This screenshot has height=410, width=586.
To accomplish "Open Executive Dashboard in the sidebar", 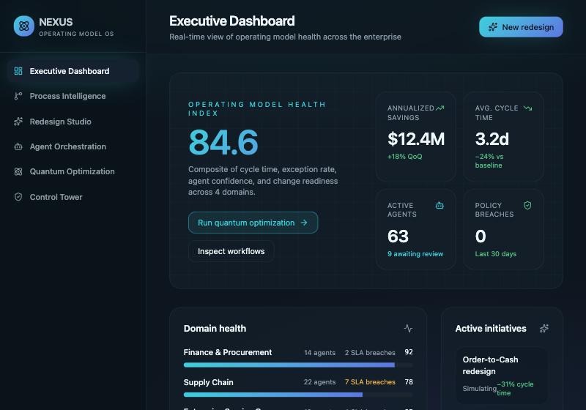I will (x=73, y=71).
